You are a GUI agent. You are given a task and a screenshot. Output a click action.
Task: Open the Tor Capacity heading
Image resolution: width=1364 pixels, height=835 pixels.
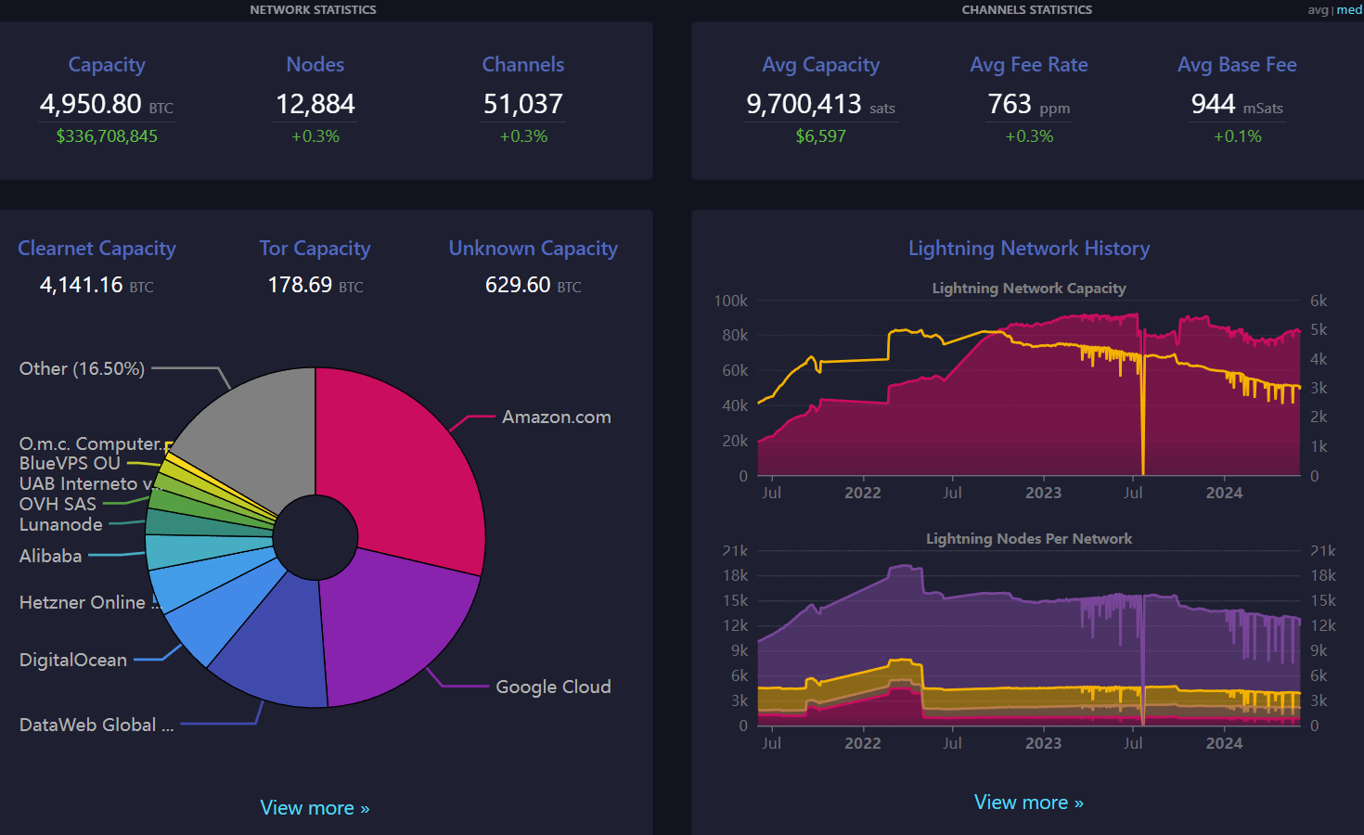pyautogui.click(x=315, y=248)
